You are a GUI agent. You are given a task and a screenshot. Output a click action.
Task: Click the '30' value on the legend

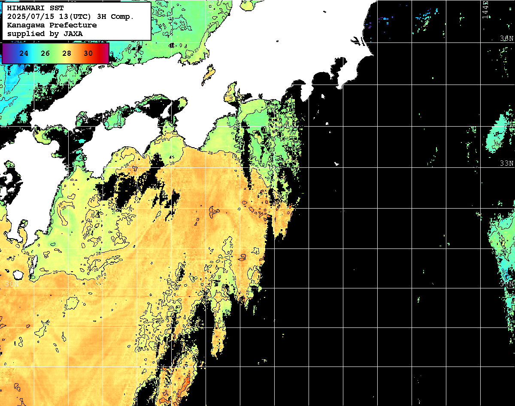88,54
